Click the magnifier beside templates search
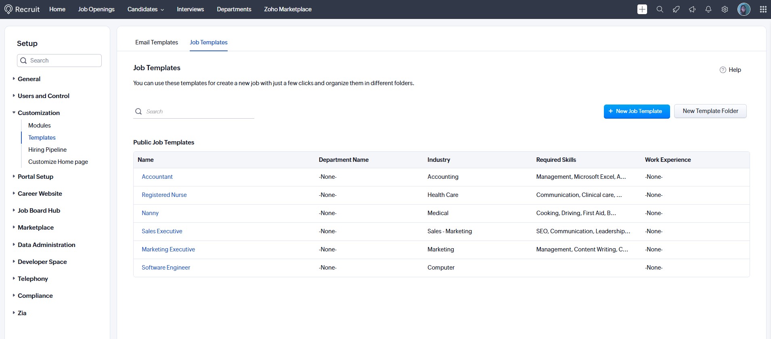The image size is (771, 339). (x=138, y=111)
